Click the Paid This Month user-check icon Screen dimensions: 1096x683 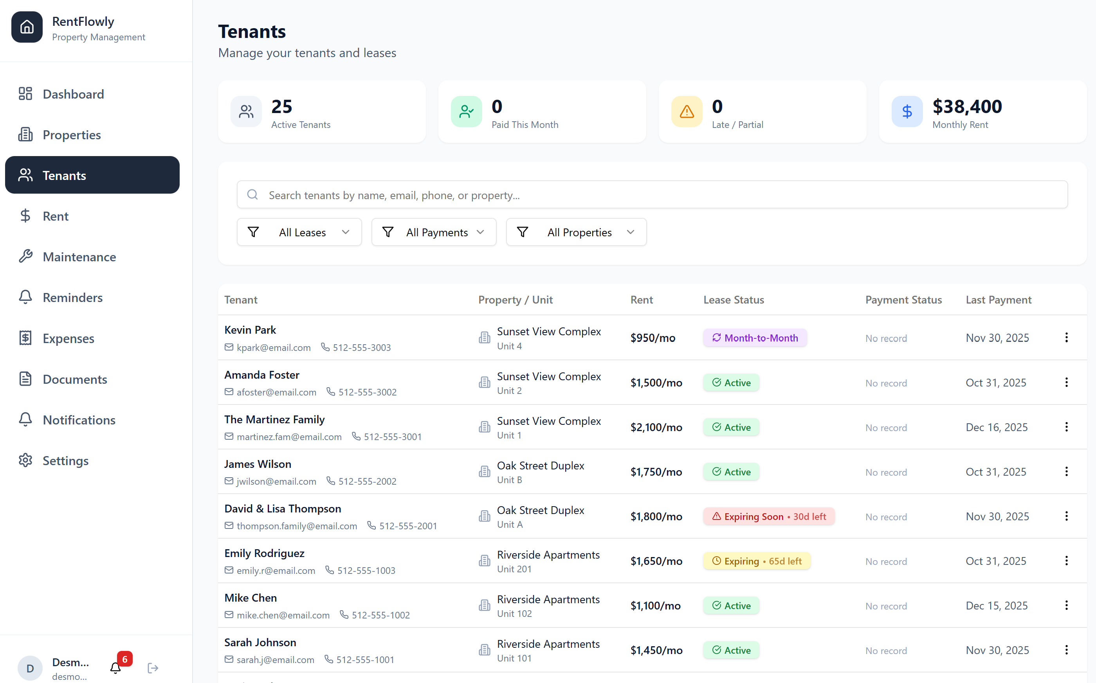[466, 111]
